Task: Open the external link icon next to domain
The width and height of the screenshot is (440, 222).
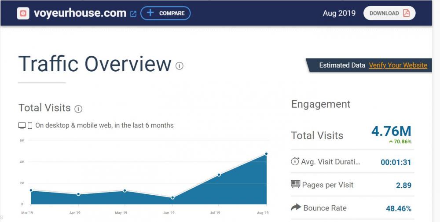Action: tap(133, 14)
